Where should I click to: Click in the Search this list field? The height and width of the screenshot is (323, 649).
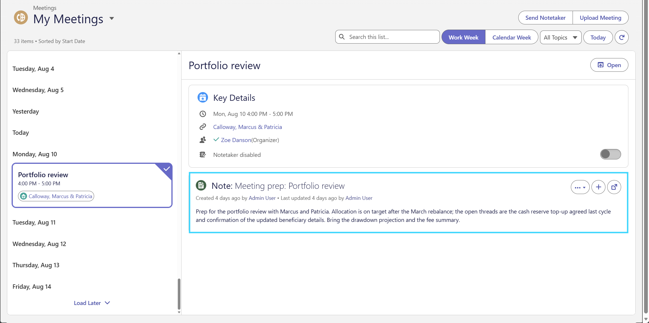(x=388, y=37)
